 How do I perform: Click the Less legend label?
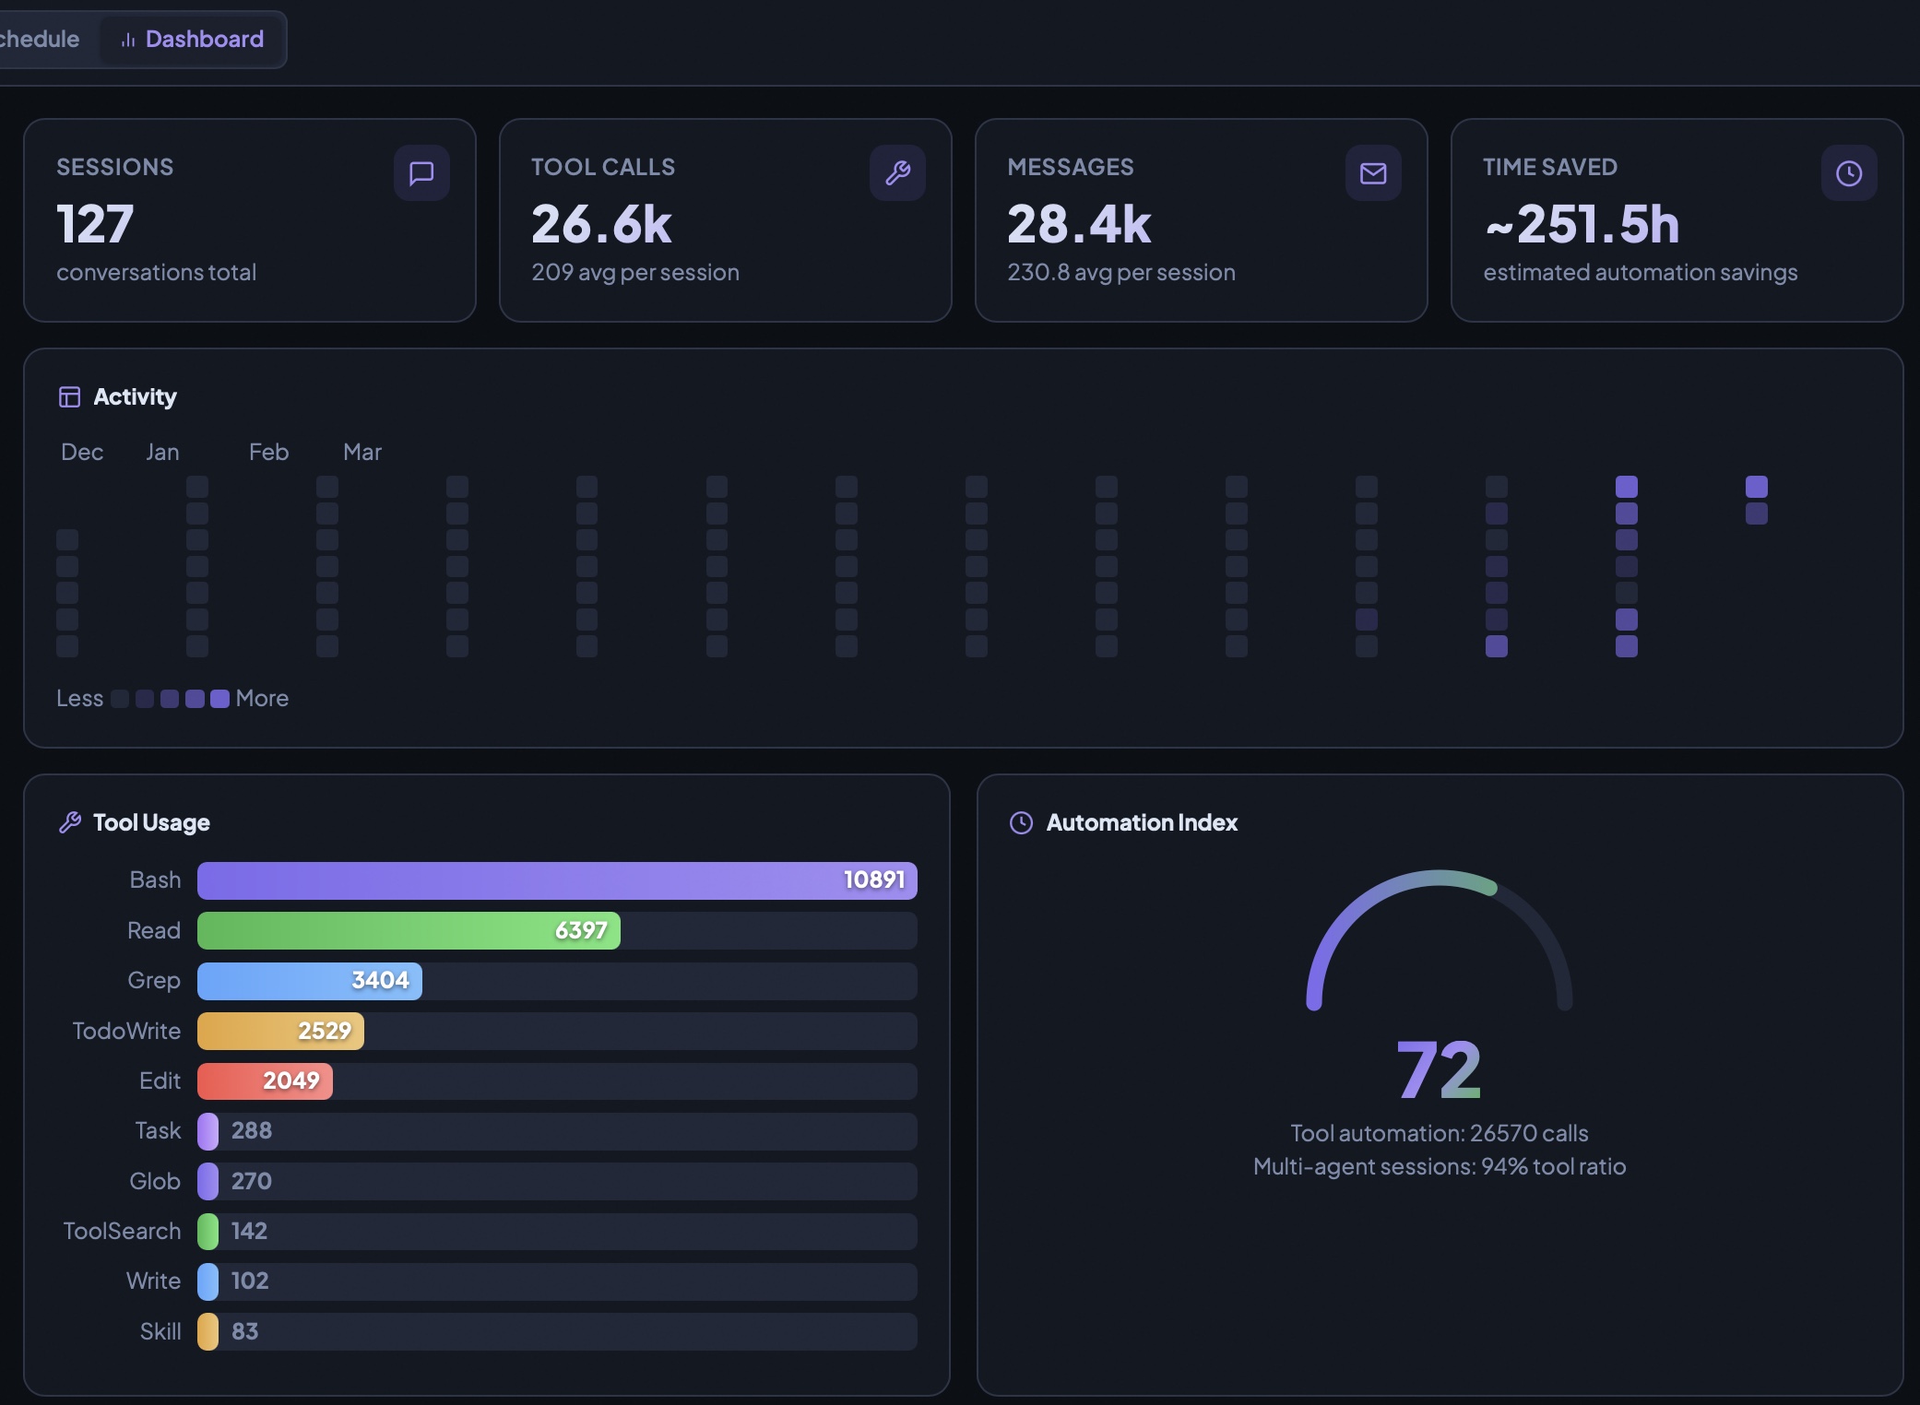tap(79, 698)
